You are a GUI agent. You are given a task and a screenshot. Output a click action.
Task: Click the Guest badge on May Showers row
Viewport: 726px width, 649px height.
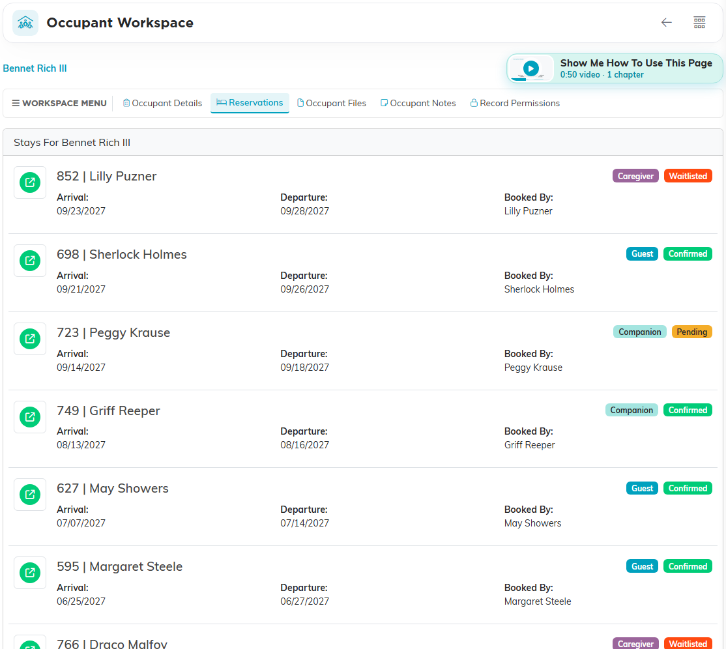[x=642, y=488]
